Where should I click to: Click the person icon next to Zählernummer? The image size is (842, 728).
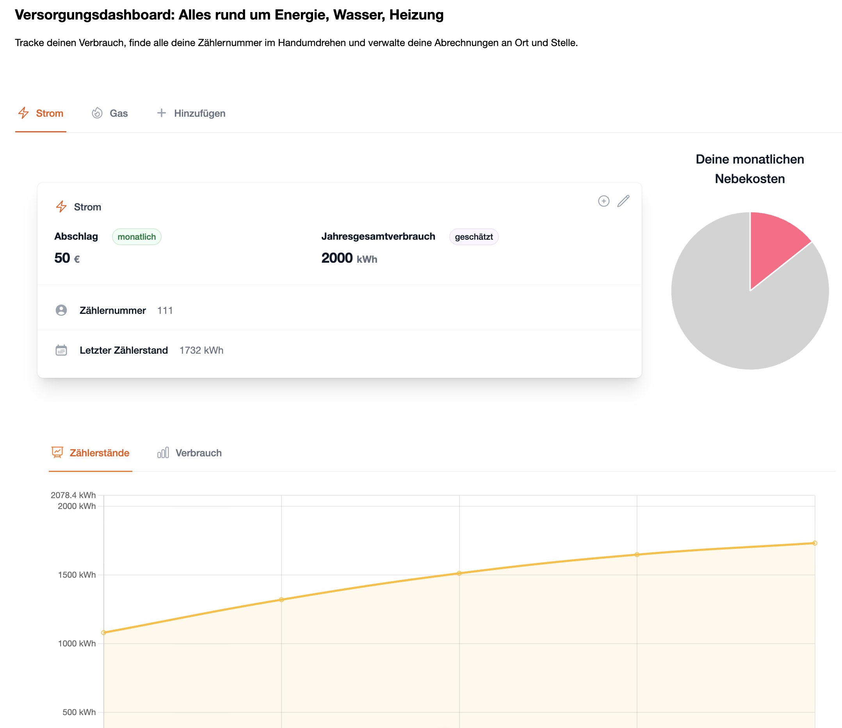pos(61,310)
